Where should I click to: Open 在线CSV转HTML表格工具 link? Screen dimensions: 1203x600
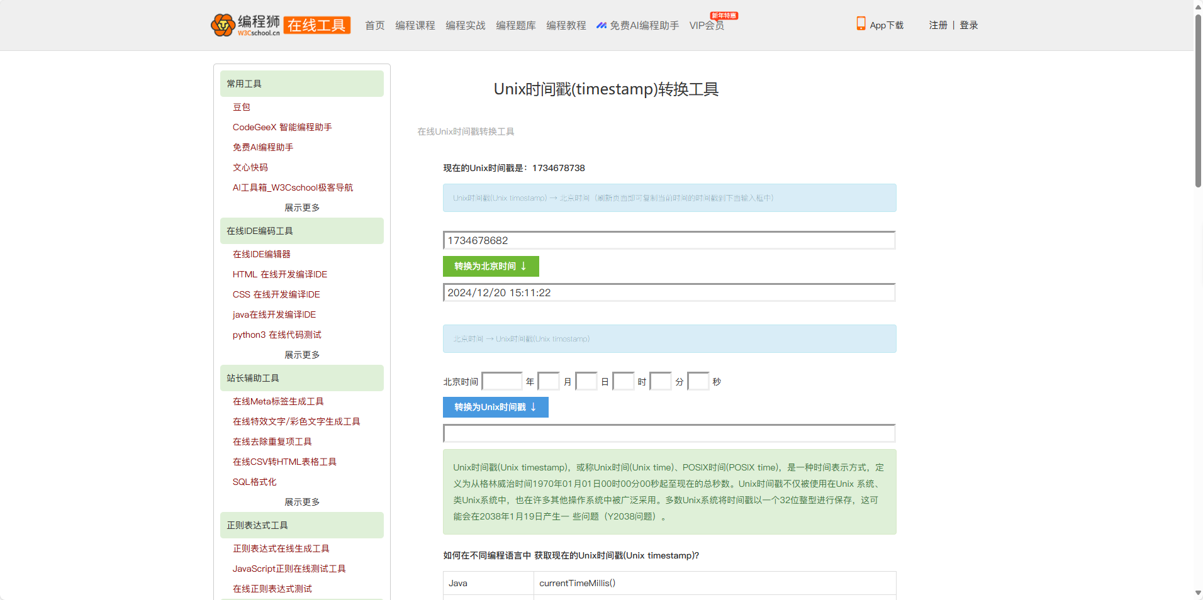(x=284, y=462)
